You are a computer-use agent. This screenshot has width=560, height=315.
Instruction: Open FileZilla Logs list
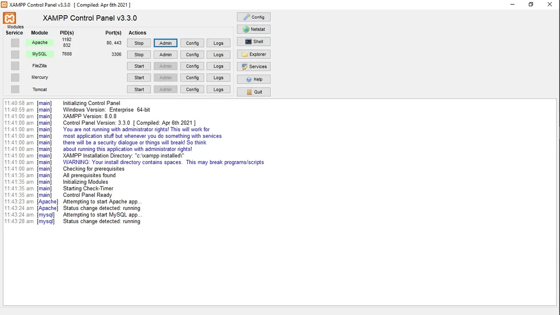coord(219,66)
